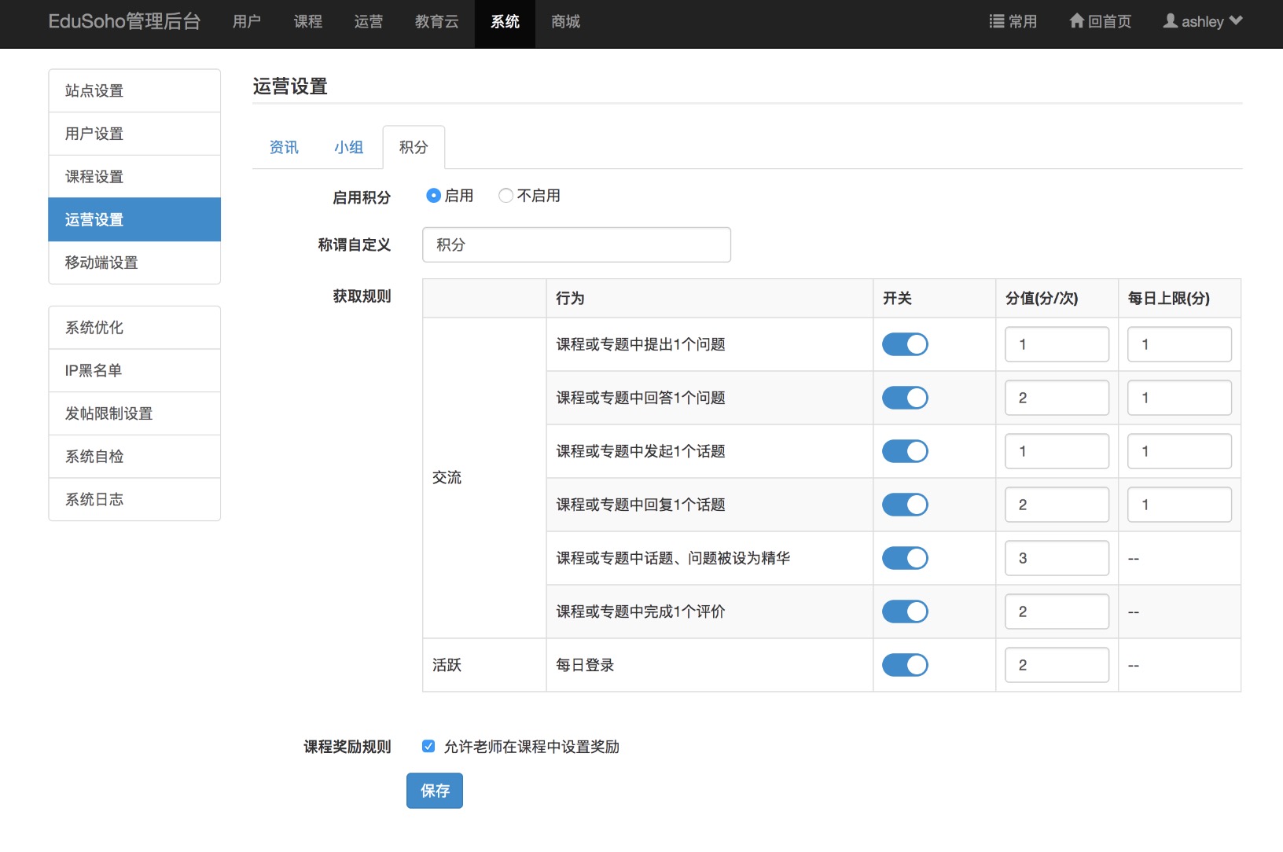The width and height of the screenshot is (1283, 852).
Task: Open 课程设置 in the sidebar
Action: tap(134, 177)
